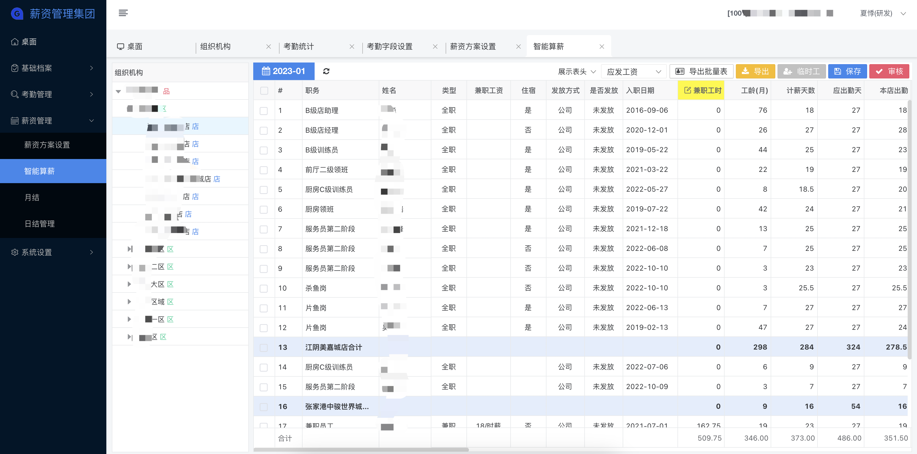Switch to the 薪资方案设置 tab

473,47
